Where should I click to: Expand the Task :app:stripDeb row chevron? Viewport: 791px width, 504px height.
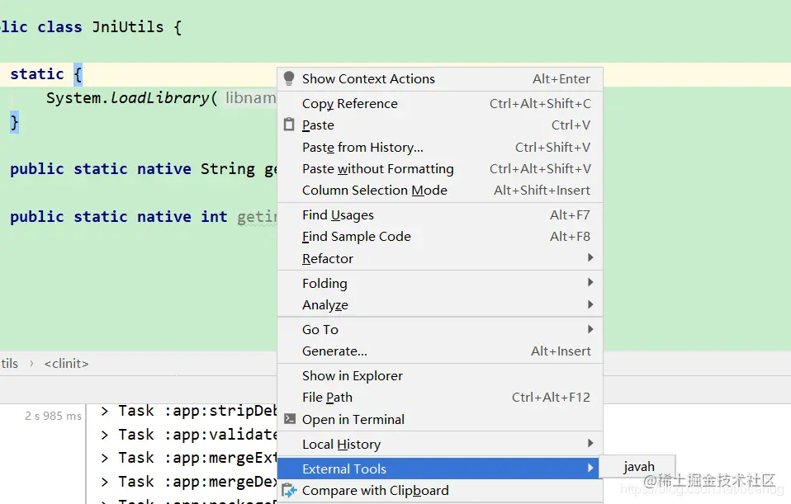[x=104, y=411]
